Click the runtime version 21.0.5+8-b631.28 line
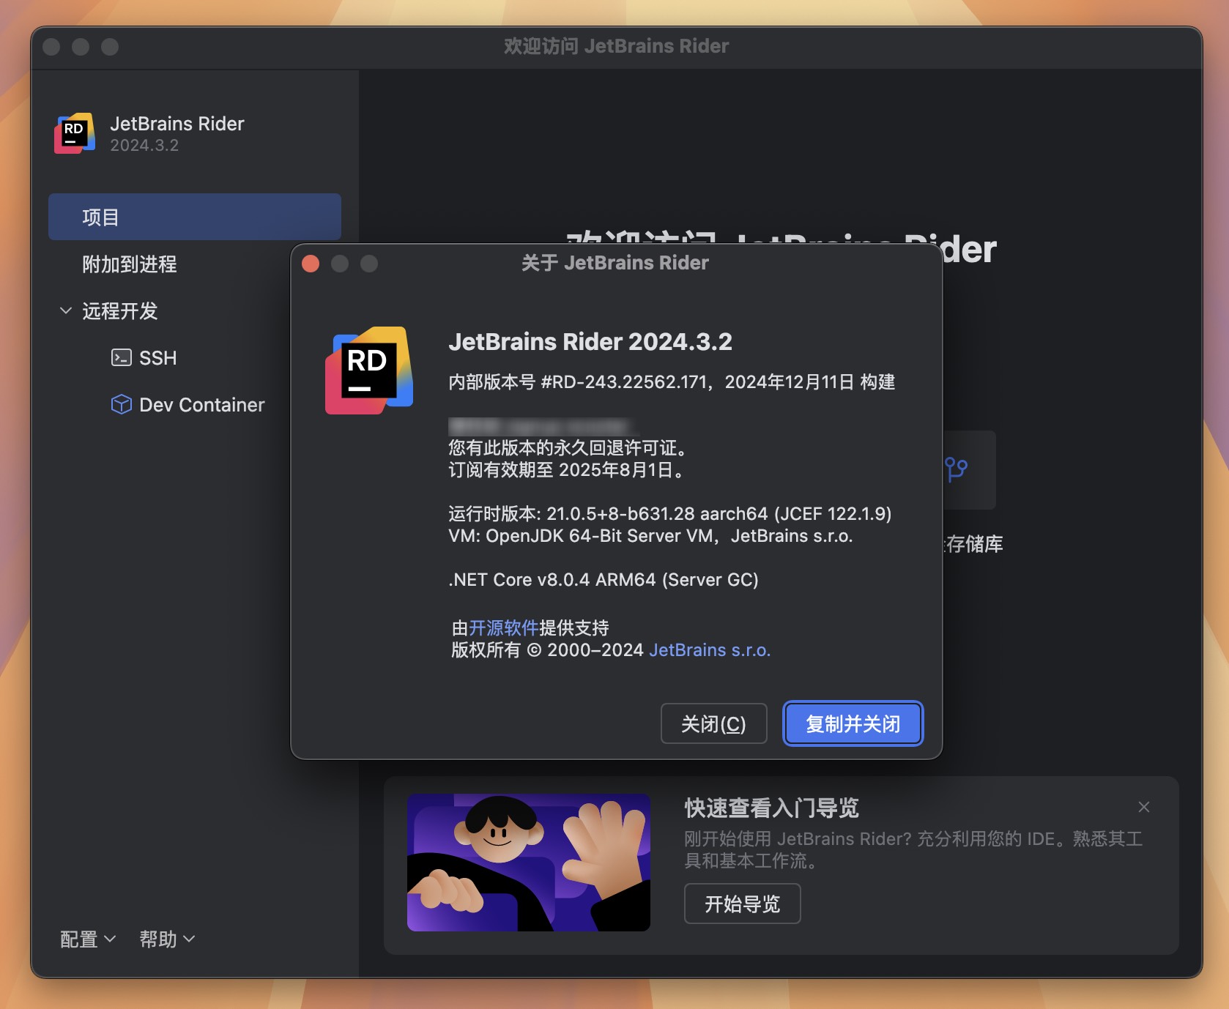Viewport: 1229px width, 1009px height. click(670, 513)
